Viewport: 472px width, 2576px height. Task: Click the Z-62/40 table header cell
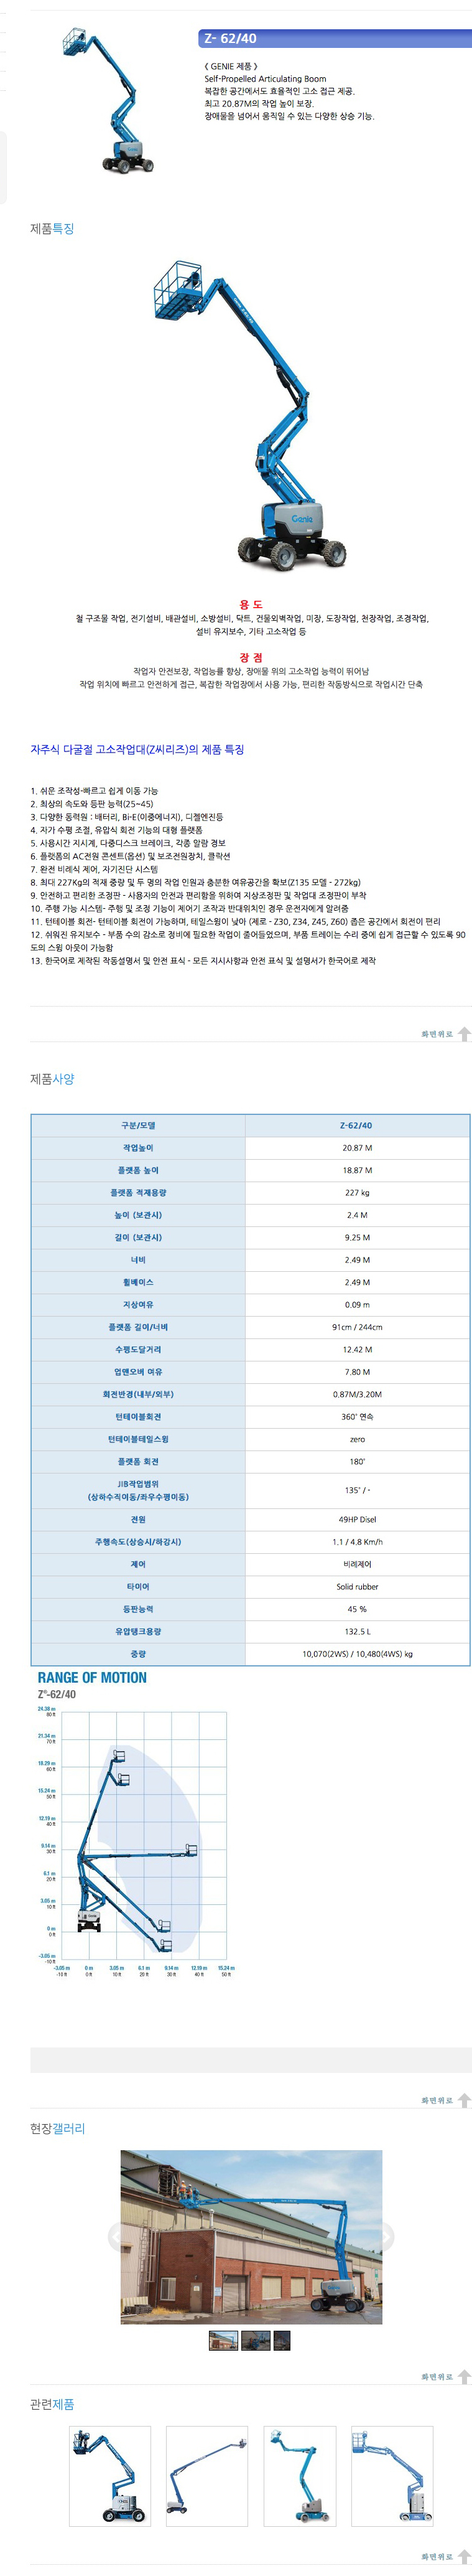click(x=357, y=1125)
